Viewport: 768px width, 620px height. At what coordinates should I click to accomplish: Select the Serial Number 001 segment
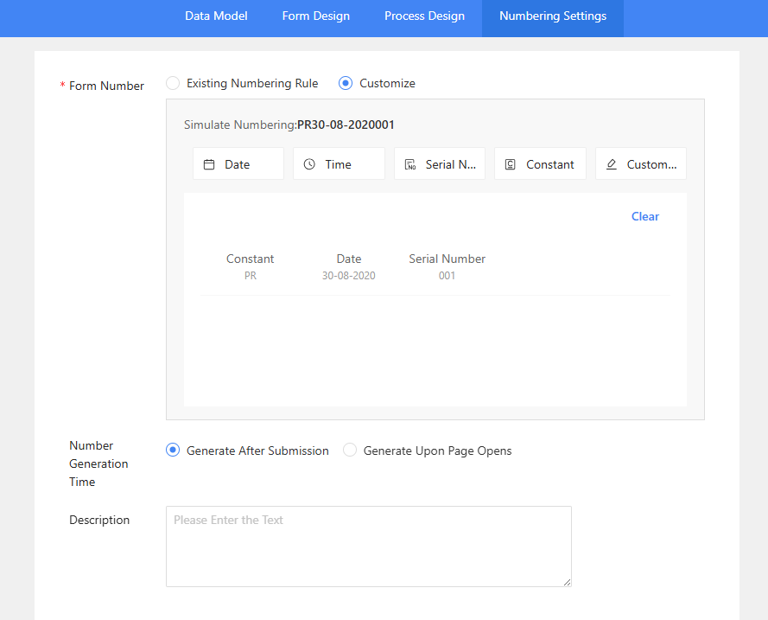pos(447,267)
